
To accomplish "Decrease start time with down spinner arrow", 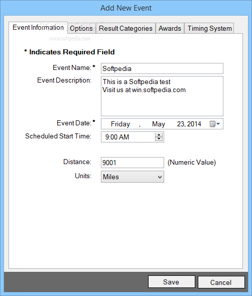I will (159, 139).
